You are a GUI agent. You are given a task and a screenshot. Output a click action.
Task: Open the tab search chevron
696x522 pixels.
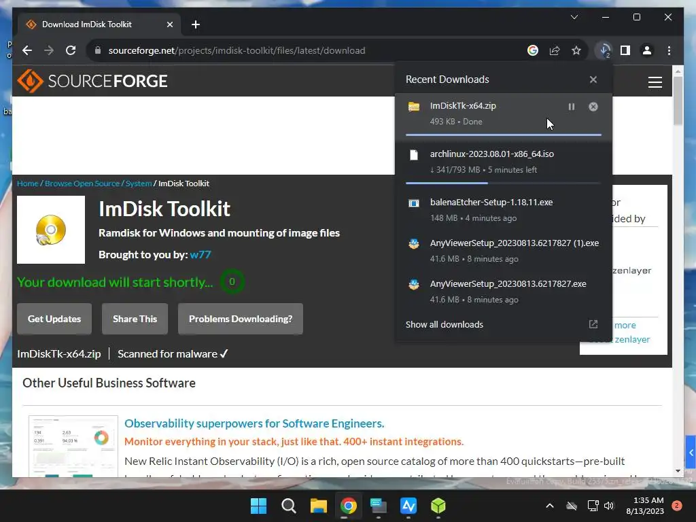click(x=574, y=17)
